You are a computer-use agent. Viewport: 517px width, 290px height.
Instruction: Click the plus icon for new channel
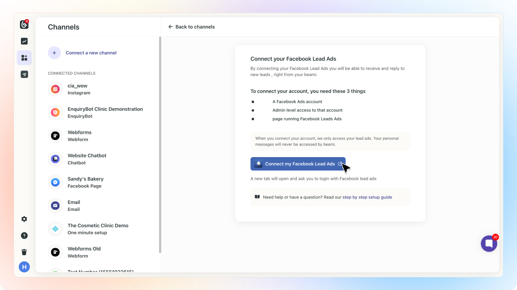54,53
